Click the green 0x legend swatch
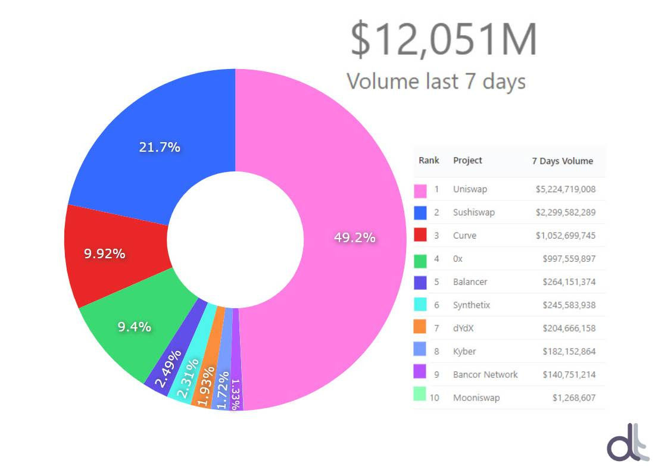Image resolution: width=655 pixels, height=476 pixels. (420, 261)
